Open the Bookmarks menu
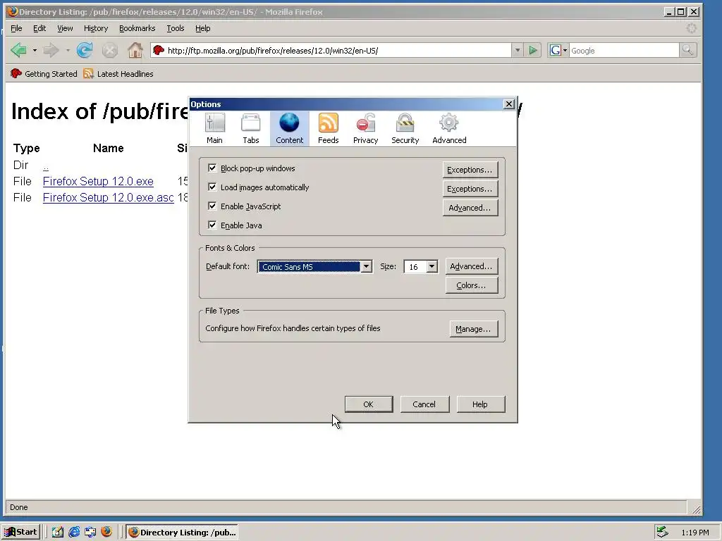This screenshot has height=541, width=722. pyautogui.click(x=137, y=28)
